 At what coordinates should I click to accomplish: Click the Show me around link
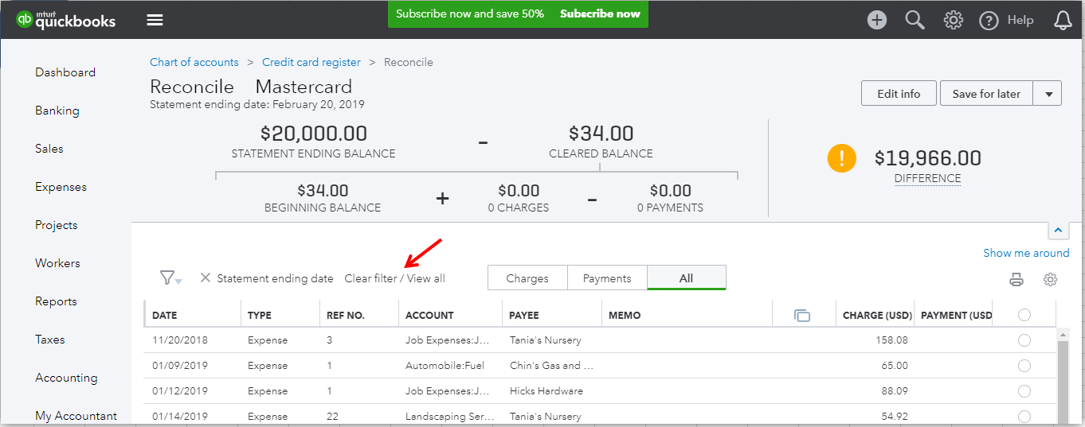tap(1026, 253)
